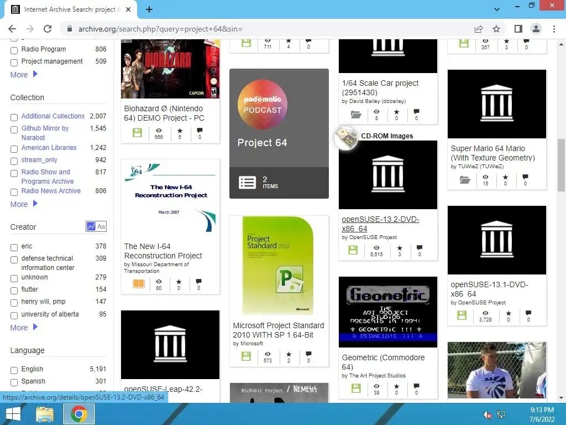Open the Geometric Commodore 64 screenshot thumbnail
Image resolution: width=566 pixels, height=425 pixels.
(387, 312)
